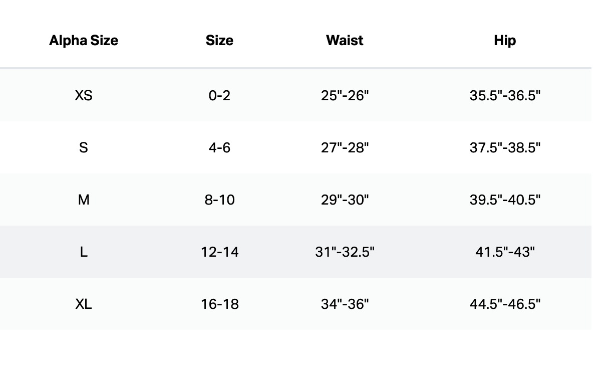615x371 pixels.
Task: Select the L alpha size cell
Action: coord(84,252)
